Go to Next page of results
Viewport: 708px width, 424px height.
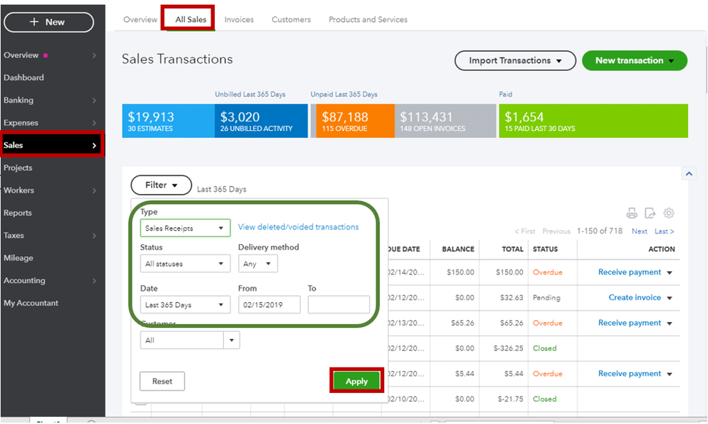[x=639, y=231]
